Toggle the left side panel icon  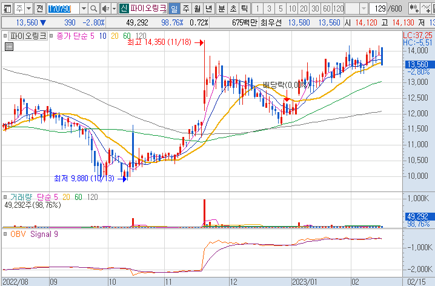[x=7, y=8]
